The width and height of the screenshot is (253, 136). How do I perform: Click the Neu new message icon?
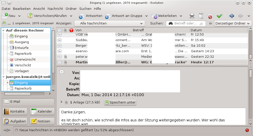click(5, 16)
